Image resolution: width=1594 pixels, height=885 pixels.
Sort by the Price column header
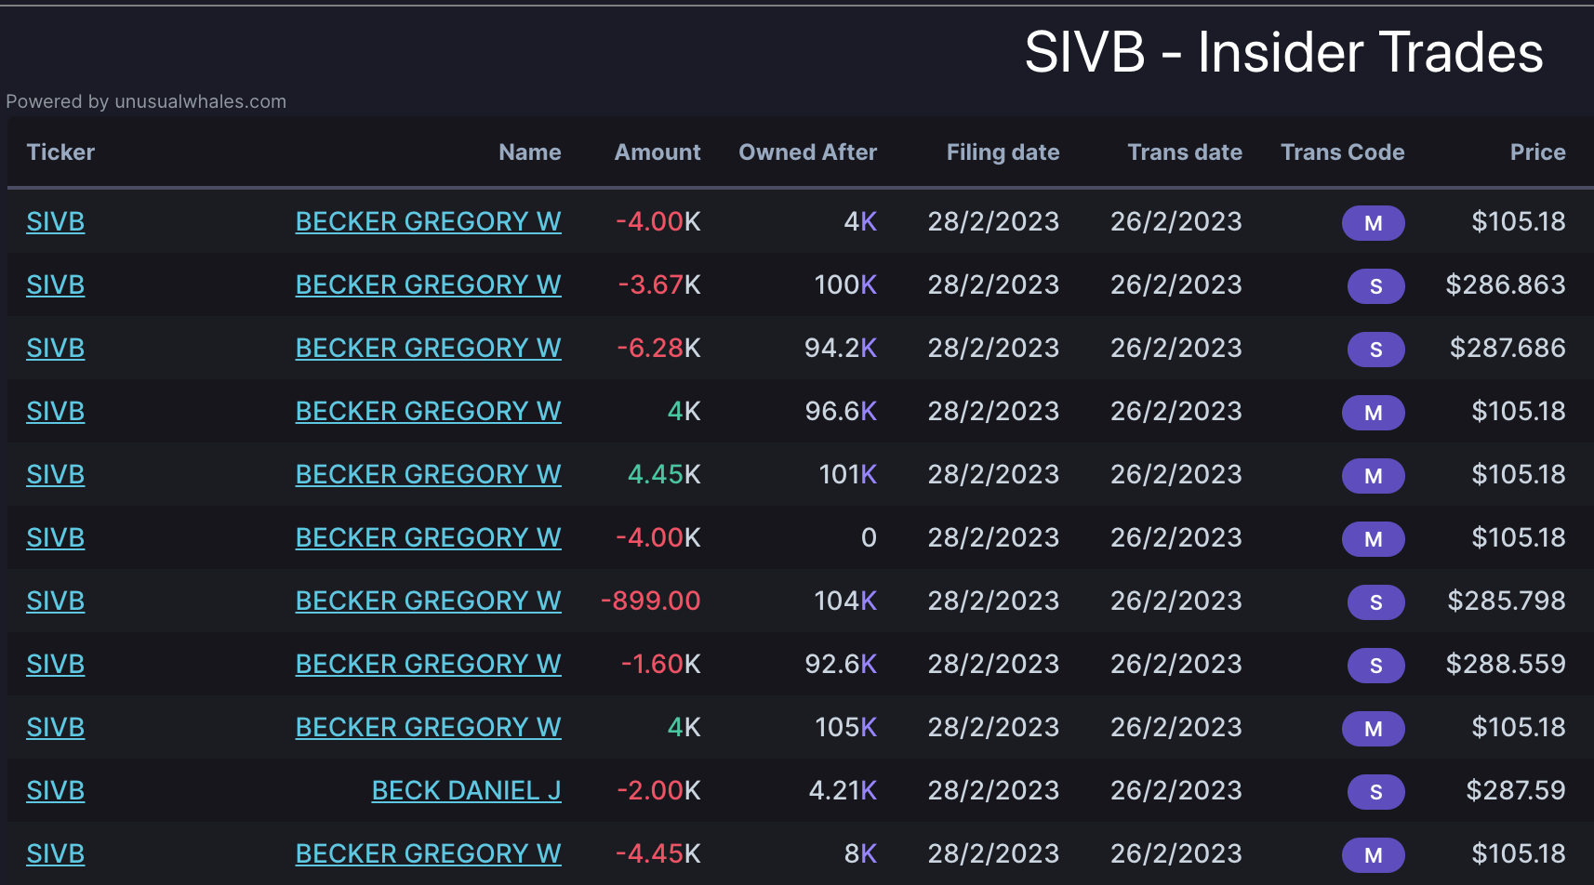(x=1537, y=152)
